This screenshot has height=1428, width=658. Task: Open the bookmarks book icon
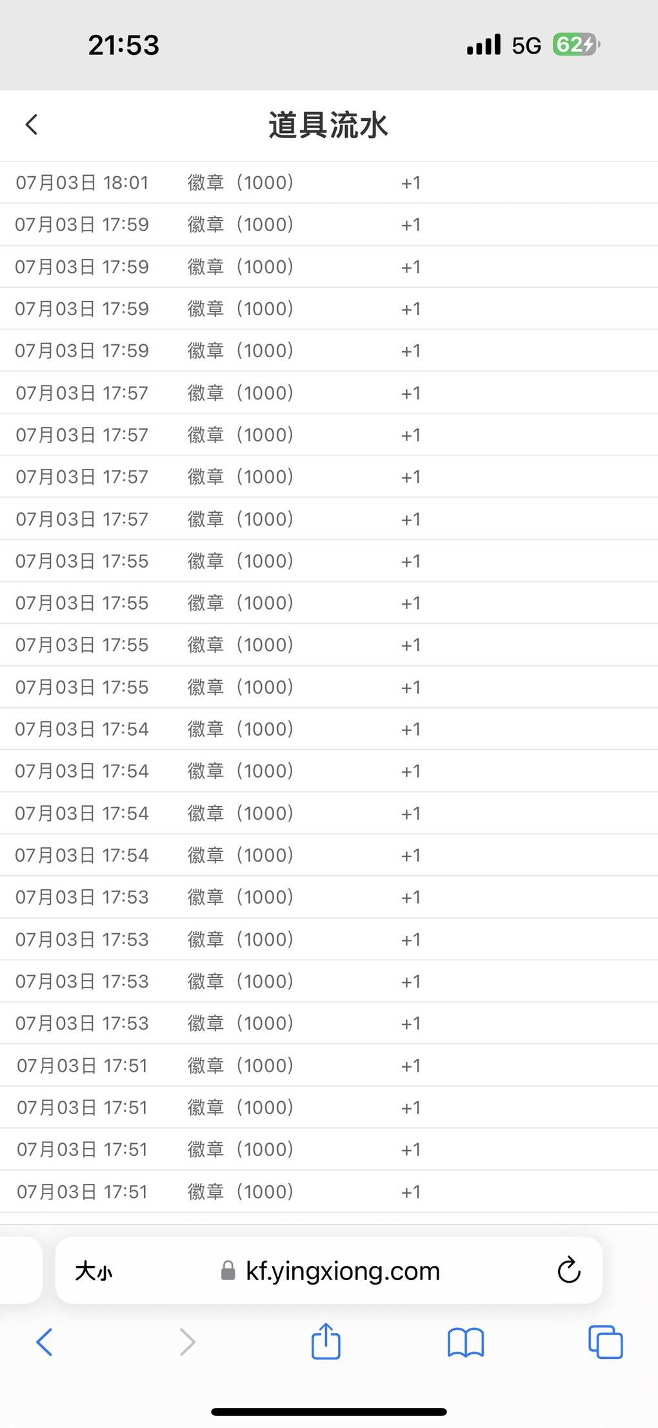click(465, 1342)
